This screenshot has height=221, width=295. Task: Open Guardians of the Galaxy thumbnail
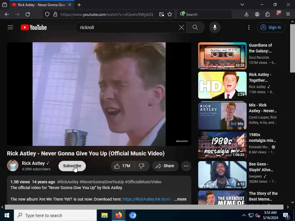[x=222, y=56]
